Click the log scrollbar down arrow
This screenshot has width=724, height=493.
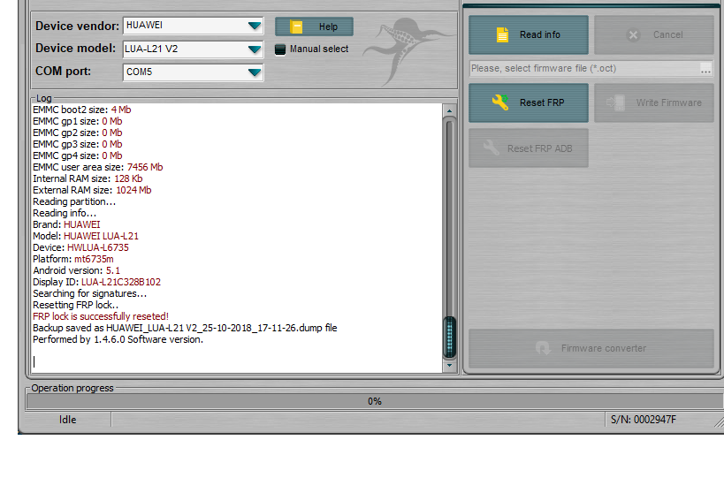449,365
